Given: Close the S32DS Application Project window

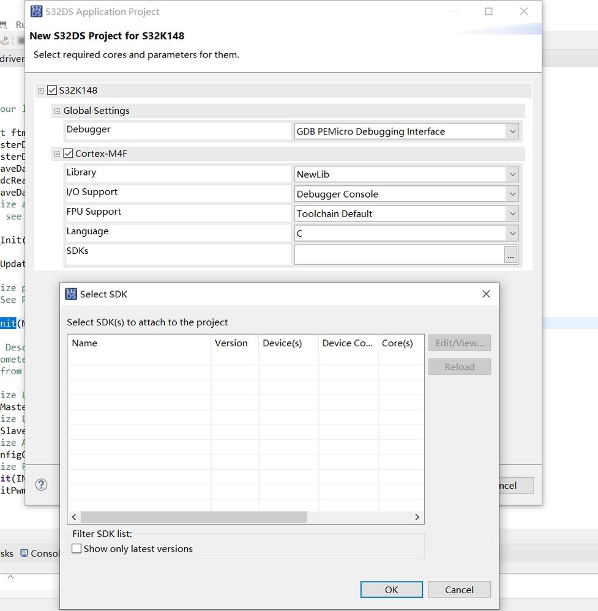Looking at the screenshot, I should pos(524,11).
